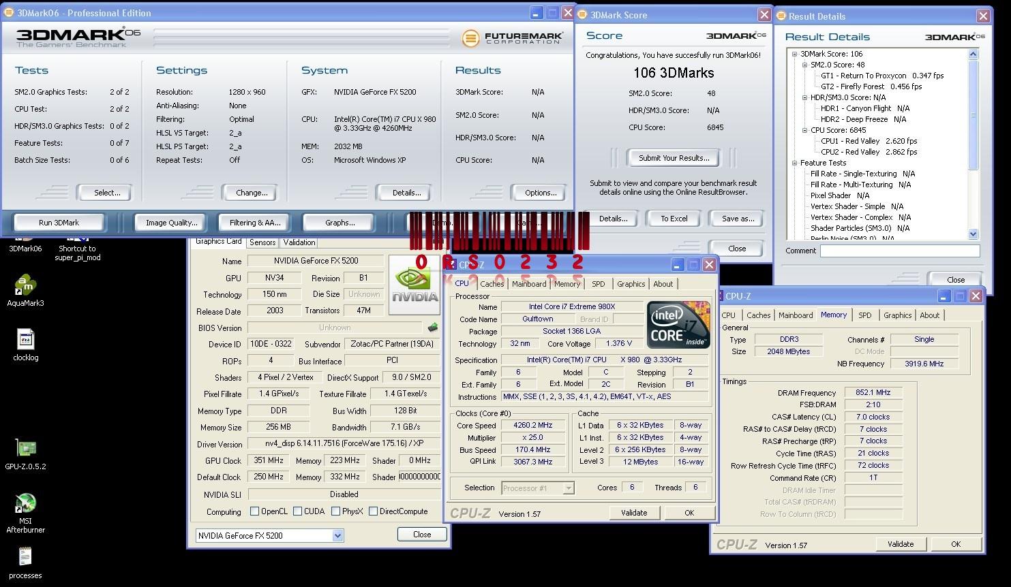Open the SPD tab in front CPU-Z window

coord(598,284)
